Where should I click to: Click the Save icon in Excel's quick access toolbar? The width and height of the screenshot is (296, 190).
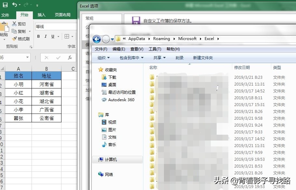[5, 5]
